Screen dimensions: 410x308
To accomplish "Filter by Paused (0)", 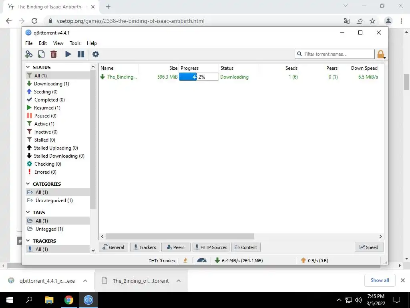I will click(x=58, y=116).
